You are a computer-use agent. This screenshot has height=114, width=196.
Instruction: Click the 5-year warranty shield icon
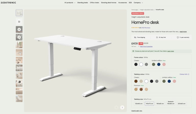[x=178, y=37]
